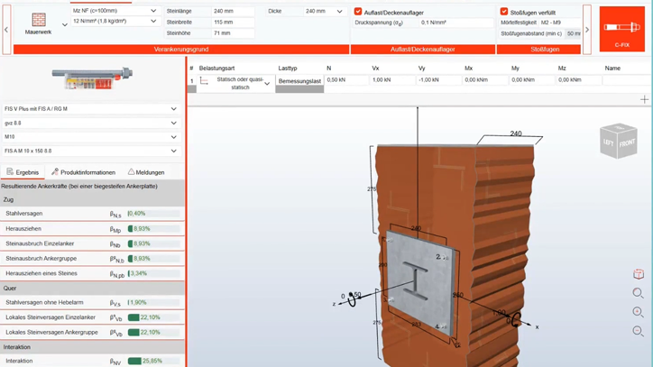Open the Belastungsart load type dropdown

[x=240, y=83]
